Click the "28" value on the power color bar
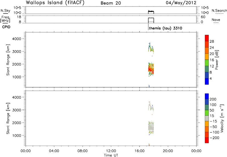Image resolution: width=227 pixels, height=157 pixels. pyautogui.click(x=212, y=41)
